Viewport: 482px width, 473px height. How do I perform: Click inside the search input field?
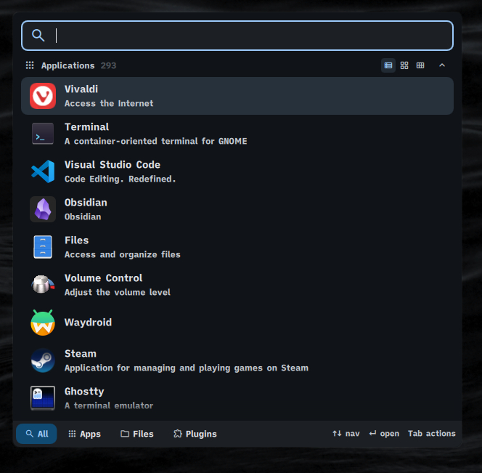point(247,36)
